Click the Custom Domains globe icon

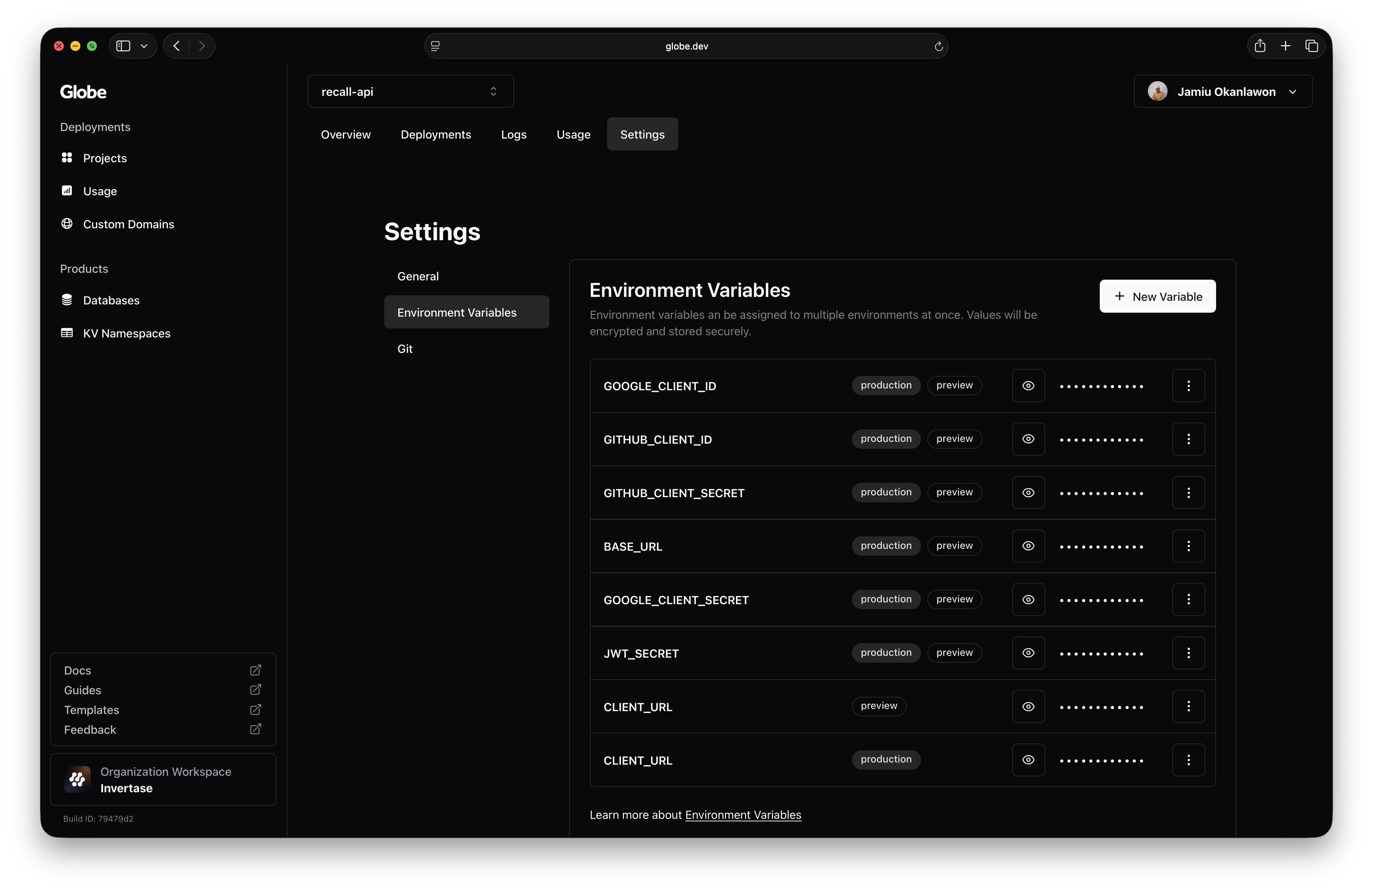67,224
